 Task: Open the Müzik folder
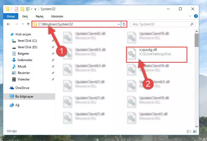click(22, 66)
